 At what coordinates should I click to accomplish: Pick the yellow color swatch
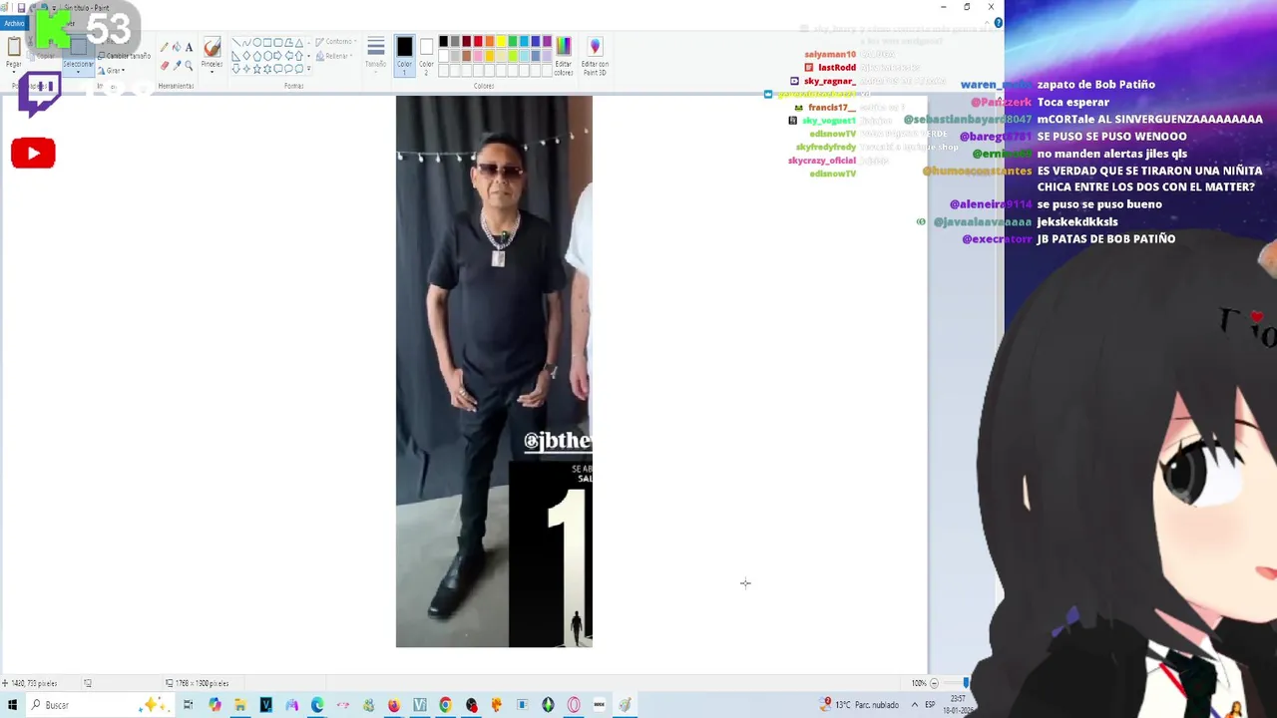pos(501,41)
